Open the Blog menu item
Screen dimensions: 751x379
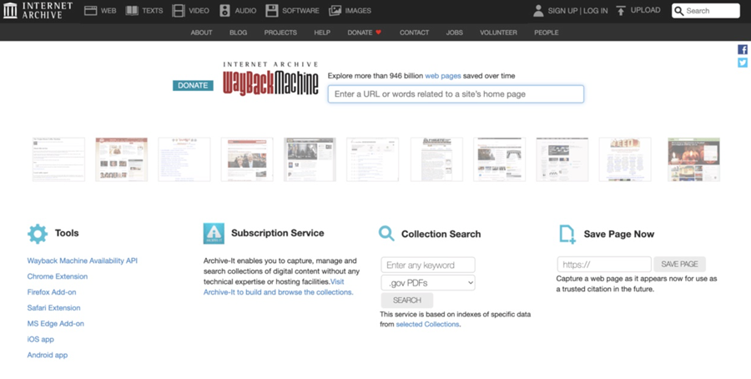pos(238,33)
